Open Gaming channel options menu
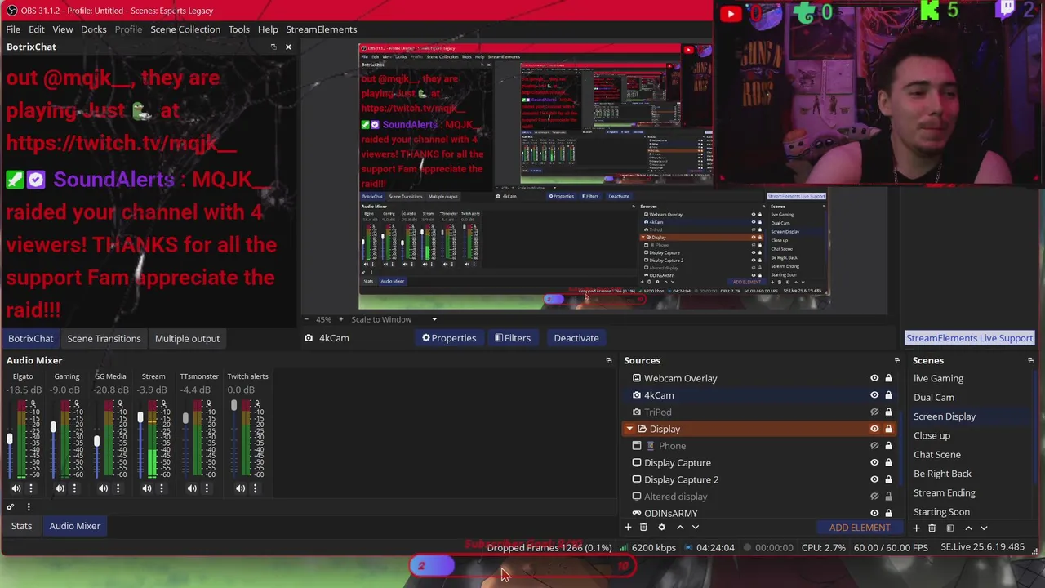Screen dimensions: 1045x588 [74, 488]
